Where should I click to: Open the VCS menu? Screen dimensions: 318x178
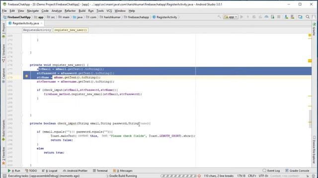click(109, 11)
